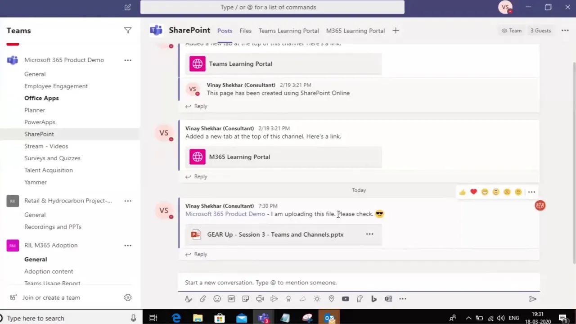
Task: Select the Planner channel
Action: [35, 110]
